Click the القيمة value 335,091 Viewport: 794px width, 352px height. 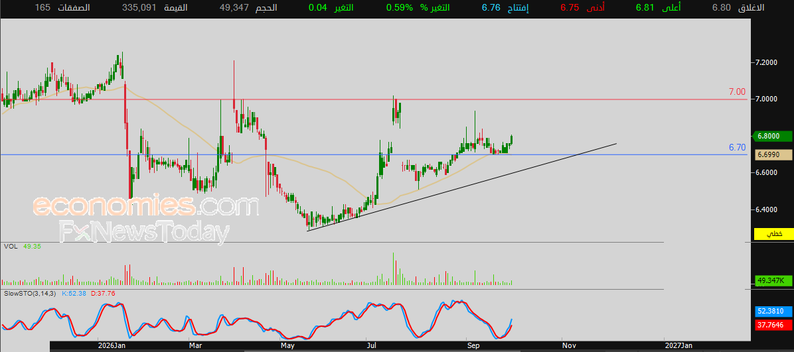click(139, 7)
